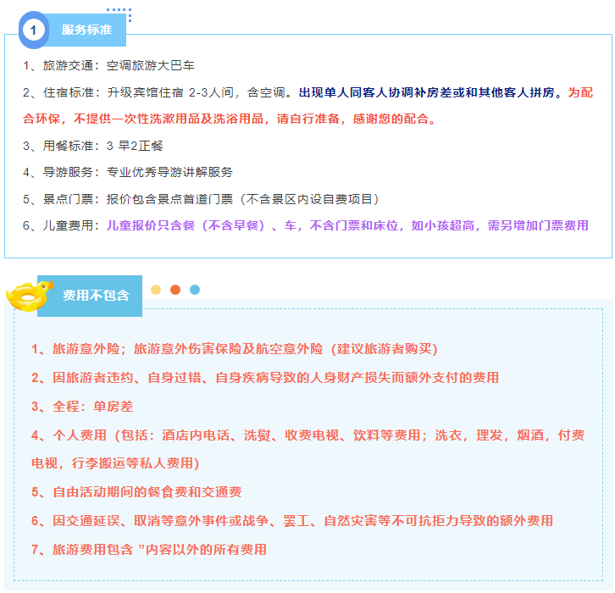Click item 3、全程：单房差
This screenshot has width=615, height=593.
tap(82, 407)
